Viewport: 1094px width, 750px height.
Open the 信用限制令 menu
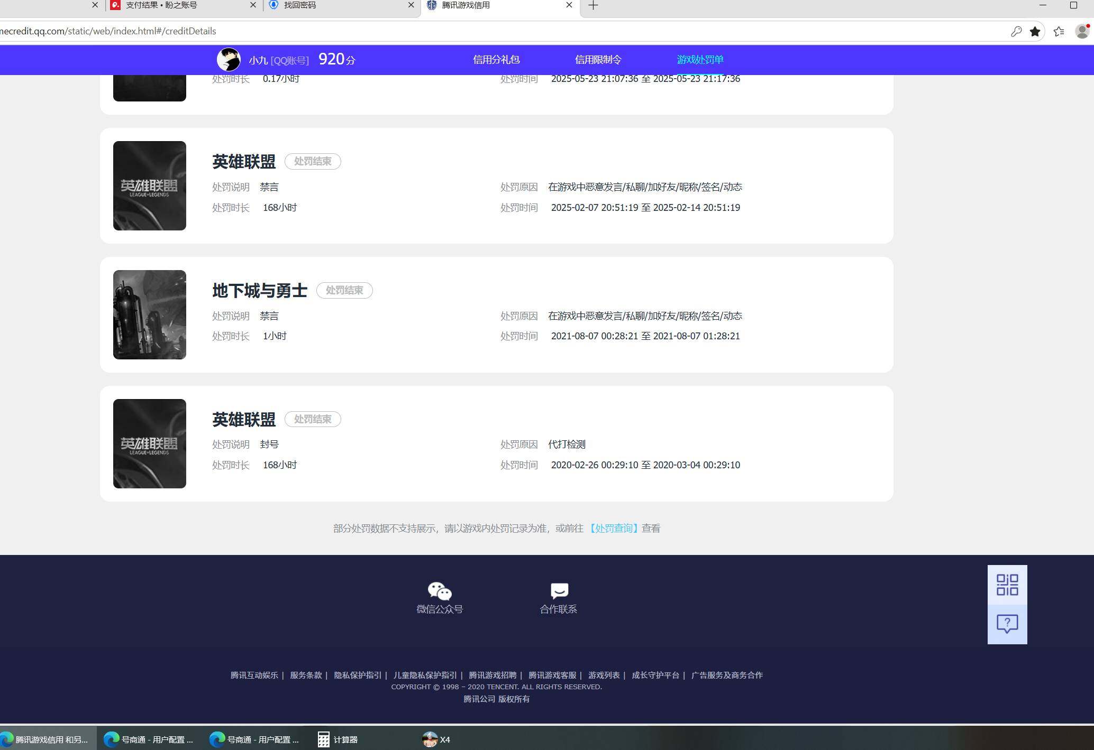click(x=598, y=60)
